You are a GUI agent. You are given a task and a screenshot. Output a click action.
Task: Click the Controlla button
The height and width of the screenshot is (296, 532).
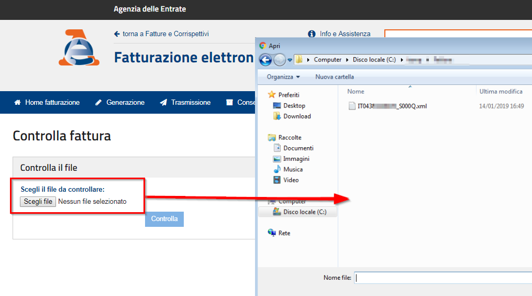pos(164,219)
